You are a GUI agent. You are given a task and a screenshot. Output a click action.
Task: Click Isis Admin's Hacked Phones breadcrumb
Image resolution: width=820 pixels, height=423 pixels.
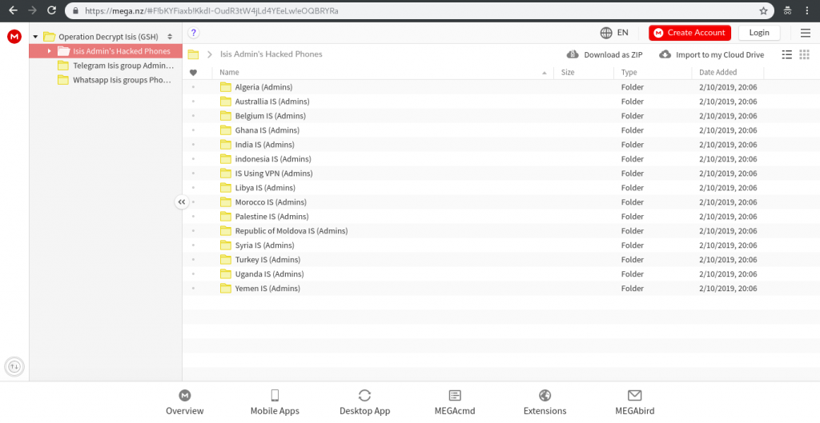[271, 54]
